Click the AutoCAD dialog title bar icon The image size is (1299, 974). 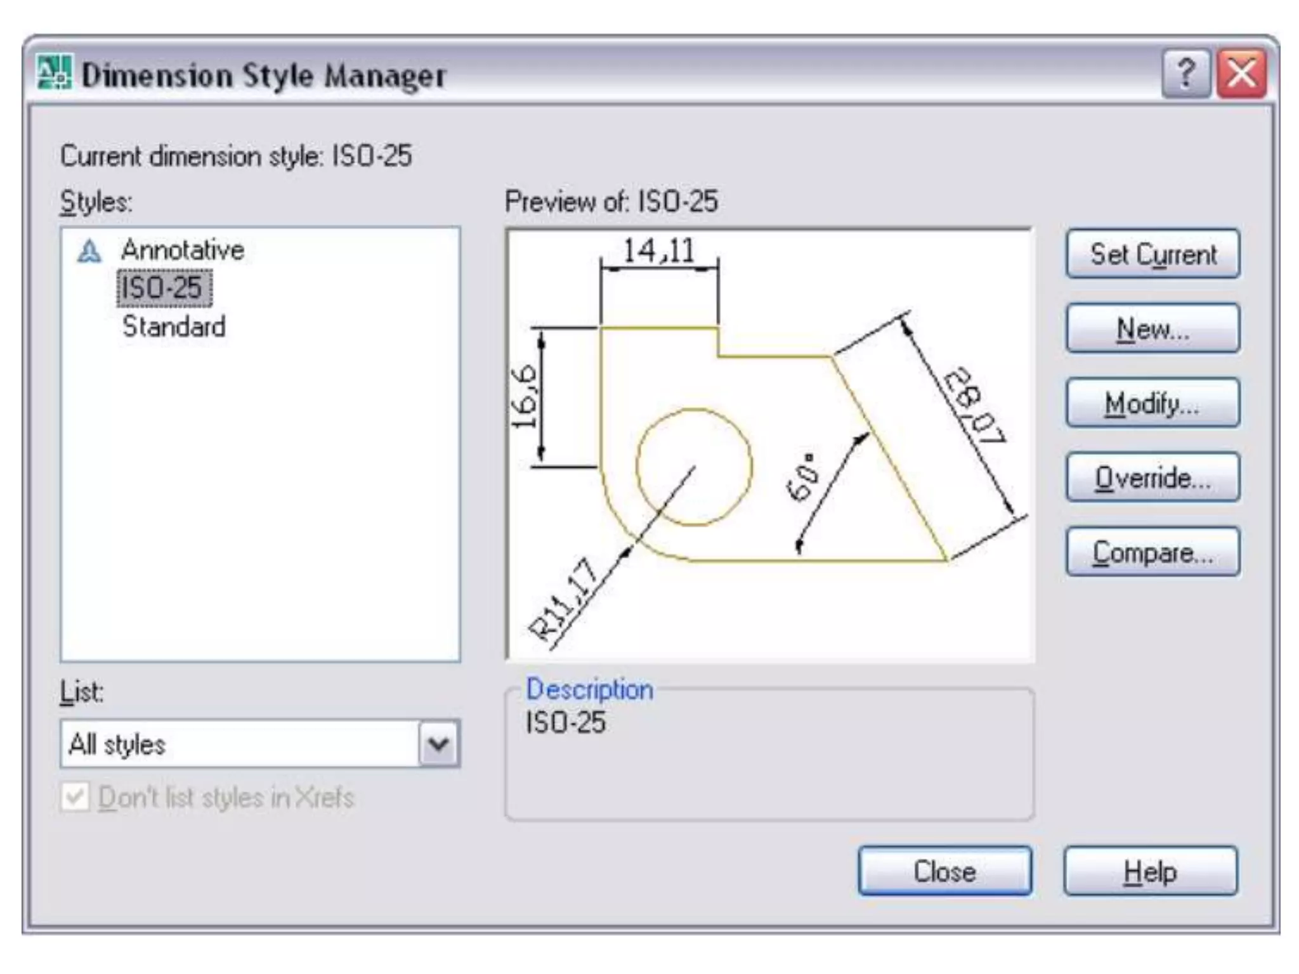pos(55,72)
